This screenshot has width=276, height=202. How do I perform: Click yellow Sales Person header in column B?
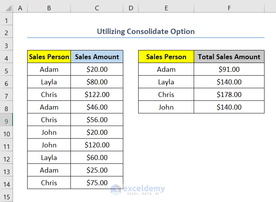[49, 57]
